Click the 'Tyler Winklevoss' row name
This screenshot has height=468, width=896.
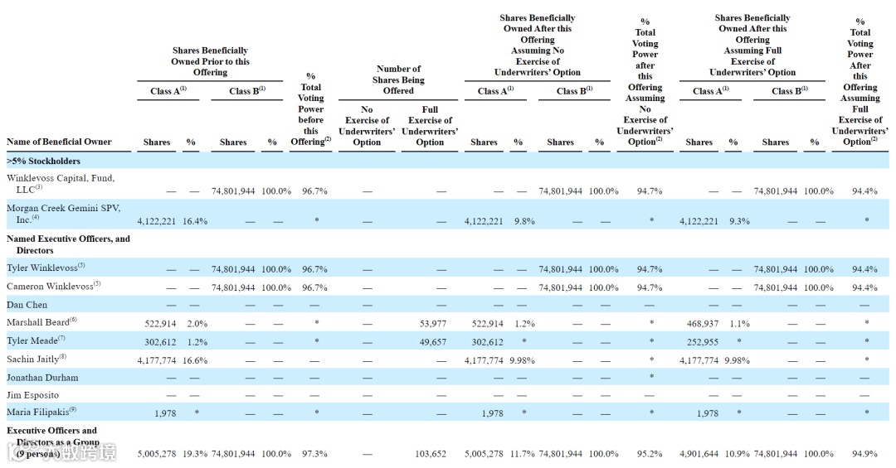[46, 267]
